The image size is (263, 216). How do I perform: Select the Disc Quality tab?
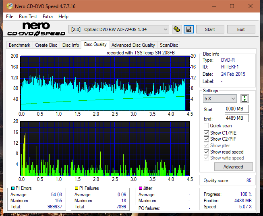click(95, 44)
